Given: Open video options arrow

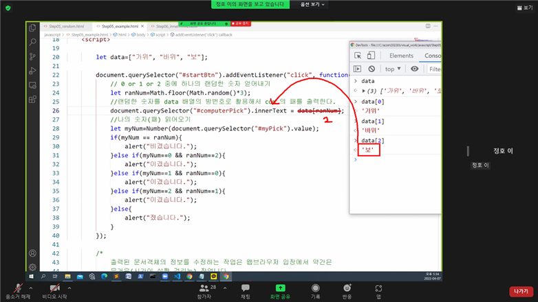Looking at the screenshot, I should pos(69,288).
